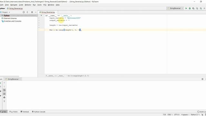The height and width of the screenshot is (116, 206).
Task: Click the 7:35 cursor position in the status bar
Action: [164, 115]
